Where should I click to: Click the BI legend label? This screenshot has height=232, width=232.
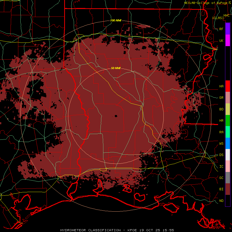221,189
